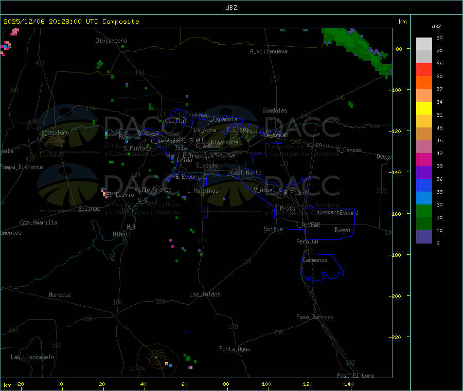Click the Carmensa label
Image resolution: width=463 pixels, height=391 pixels.
(315, 260)
